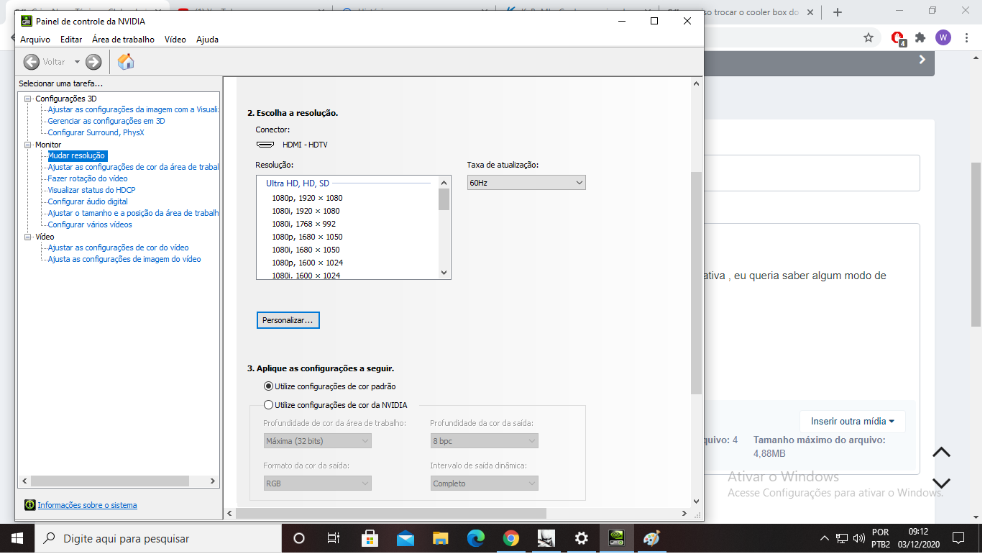The image size is (985, 554).
Task: Open File Explorer from taskbar
Action: pyautogui.click(x=440, y=538)
